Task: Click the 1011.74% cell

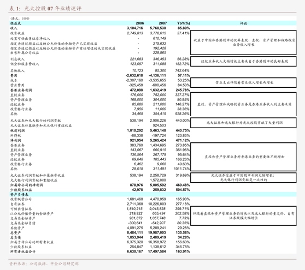Action: pyautogui.click(x=181, y=169)
